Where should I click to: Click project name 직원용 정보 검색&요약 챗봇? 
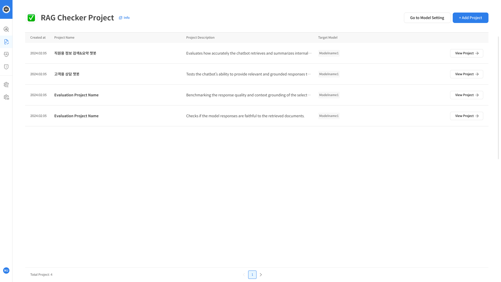[75, 53]
